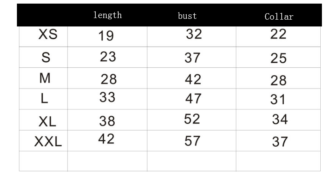Click the XL length value 38
Viewport: 336px width, 188px height.
[x=107, y=121]
